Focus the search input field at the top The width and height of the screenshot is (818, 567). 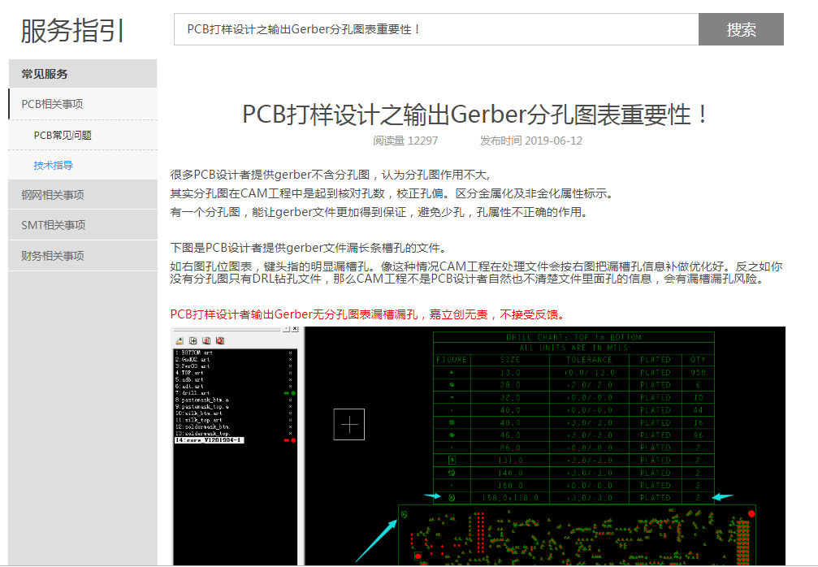point(435,29)
